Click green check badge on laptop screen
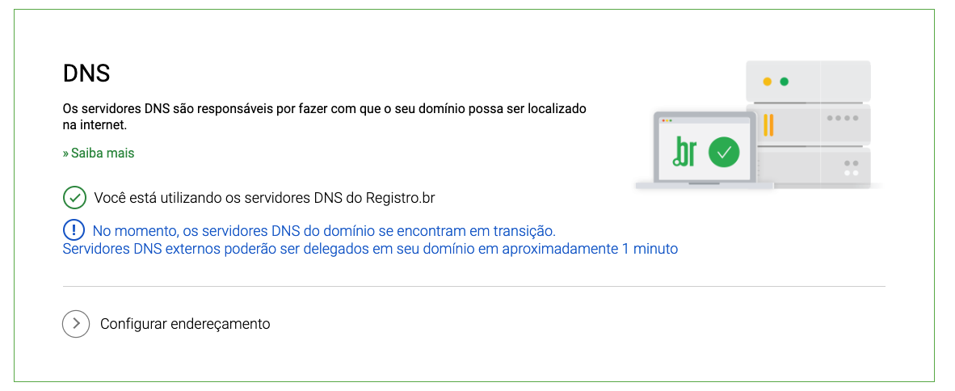The width and height of the screenshot is (955, 391). [724, 152]
